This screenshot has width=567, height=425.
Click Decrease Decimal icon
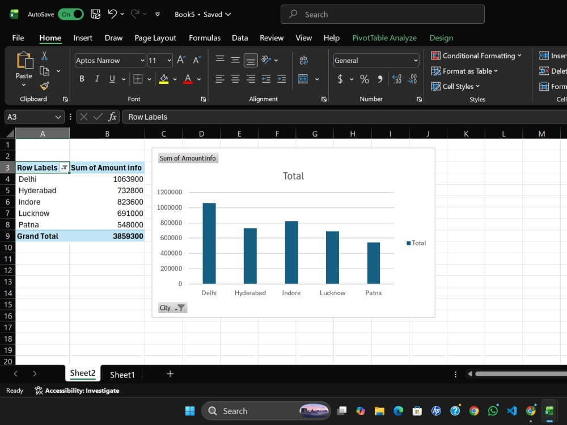[412, 79]
